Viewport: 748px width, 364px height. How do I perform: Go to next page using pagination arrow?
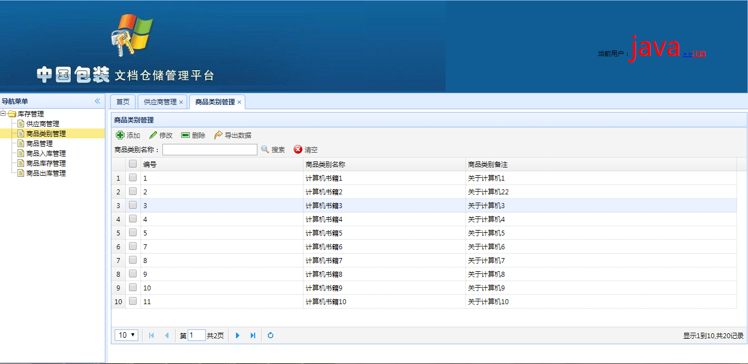point(238,335)
